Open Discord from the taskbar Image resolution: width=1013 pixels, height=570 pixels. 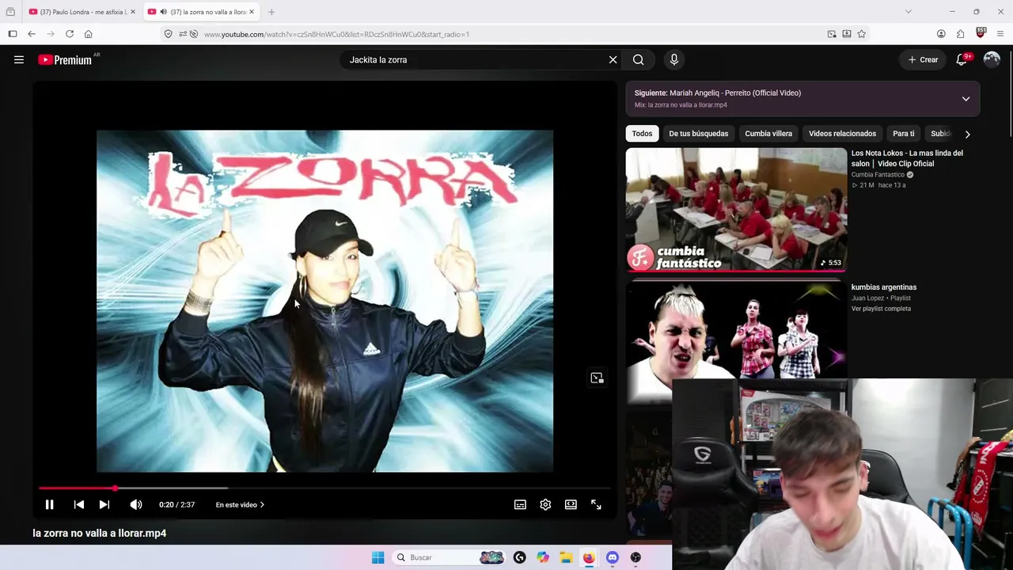(x=613, y=557)
